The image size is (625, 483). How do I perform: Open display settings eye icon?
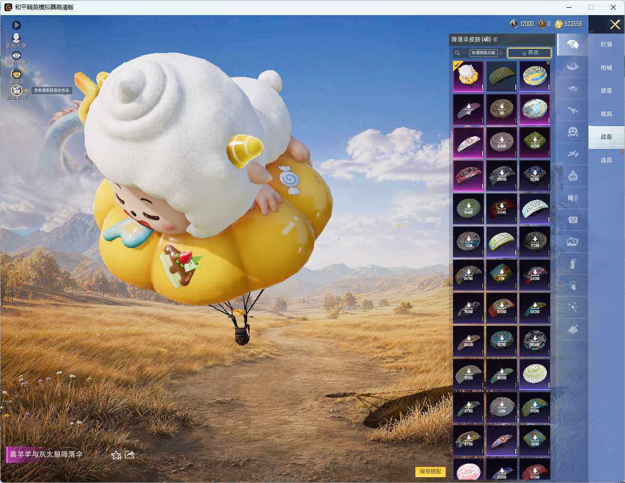16,56
